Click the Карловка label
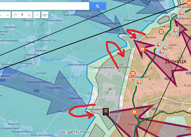Image resolution: width=191 pixels, height=137 pixels. 70,15
